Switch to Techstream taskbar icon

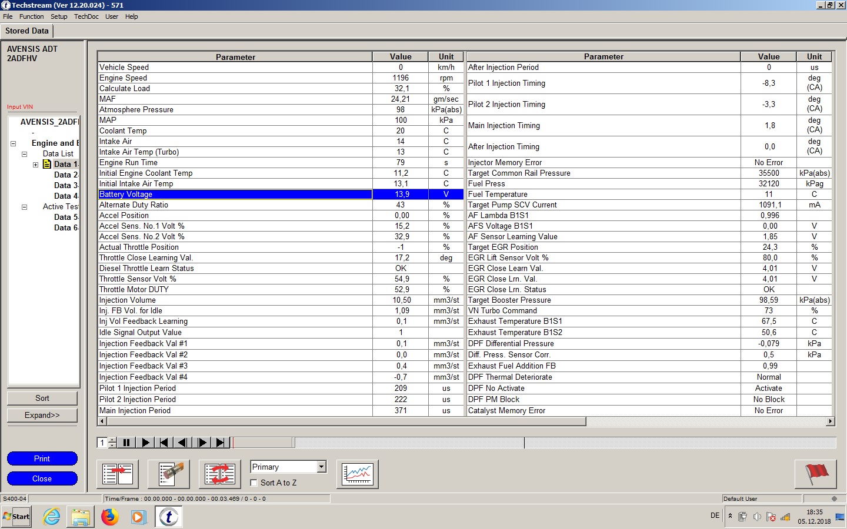169,517
